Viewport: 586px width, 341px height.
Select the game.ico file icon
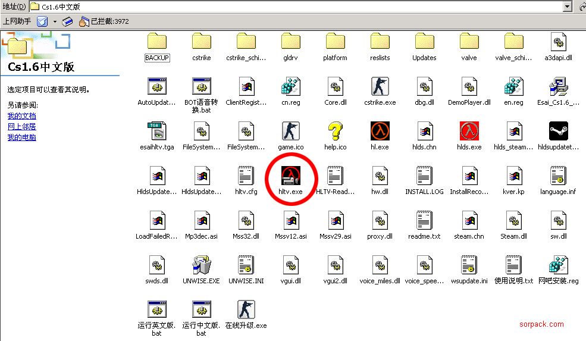(291, 132)
